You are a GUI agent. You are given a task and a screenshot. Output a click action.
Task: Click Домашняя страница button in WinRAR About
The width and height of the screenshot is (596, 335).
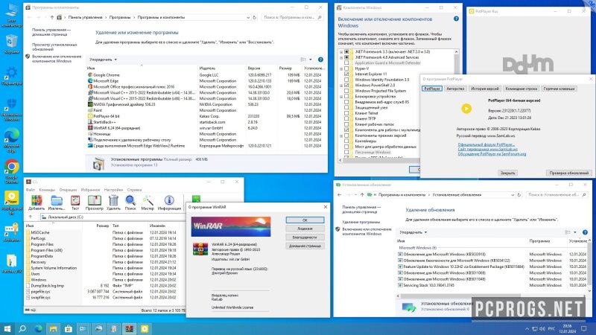[305, 246]
